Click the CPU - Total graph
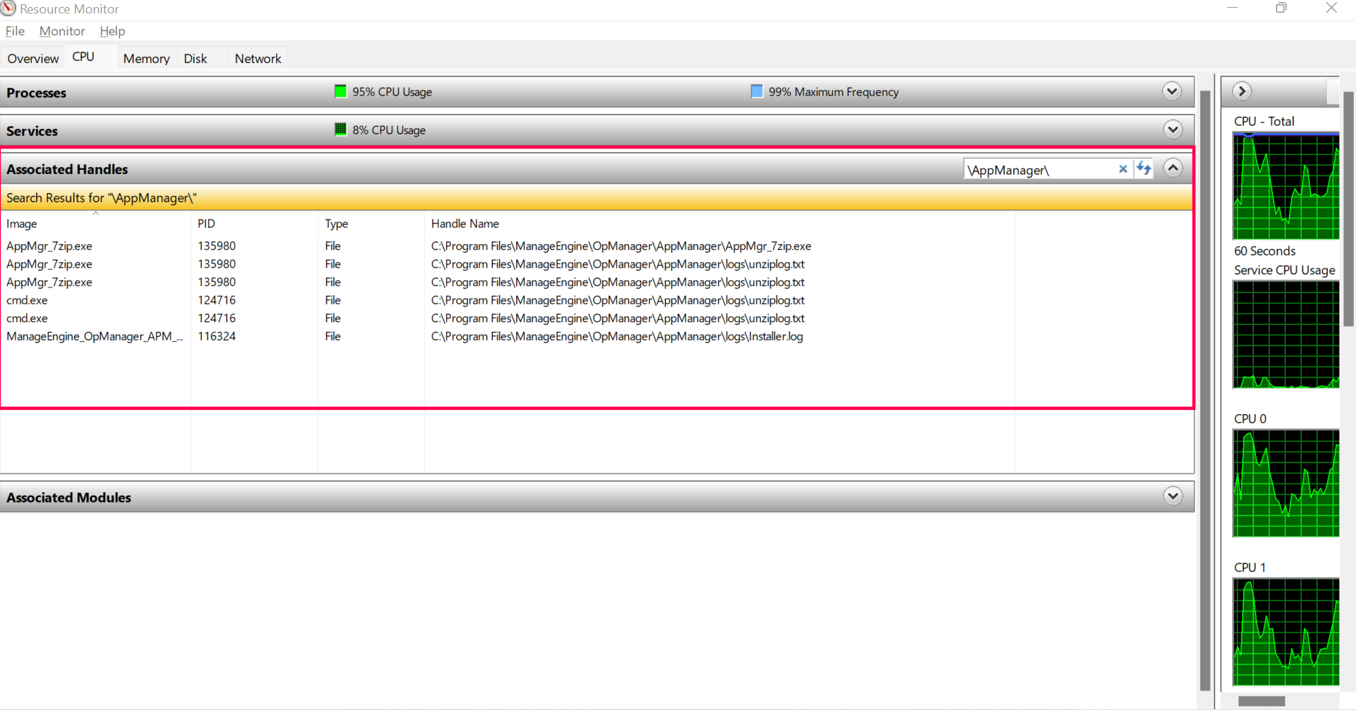 point(1286,186)
